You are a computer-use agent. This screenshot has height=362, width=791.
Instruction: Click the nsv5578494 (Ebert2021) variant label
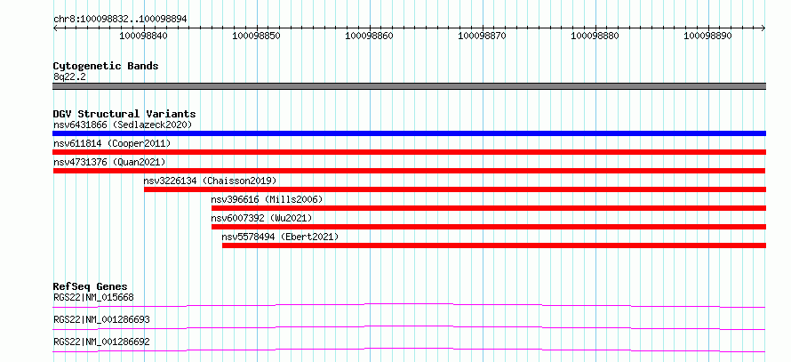pyautogui.click(x=280, y=237)
